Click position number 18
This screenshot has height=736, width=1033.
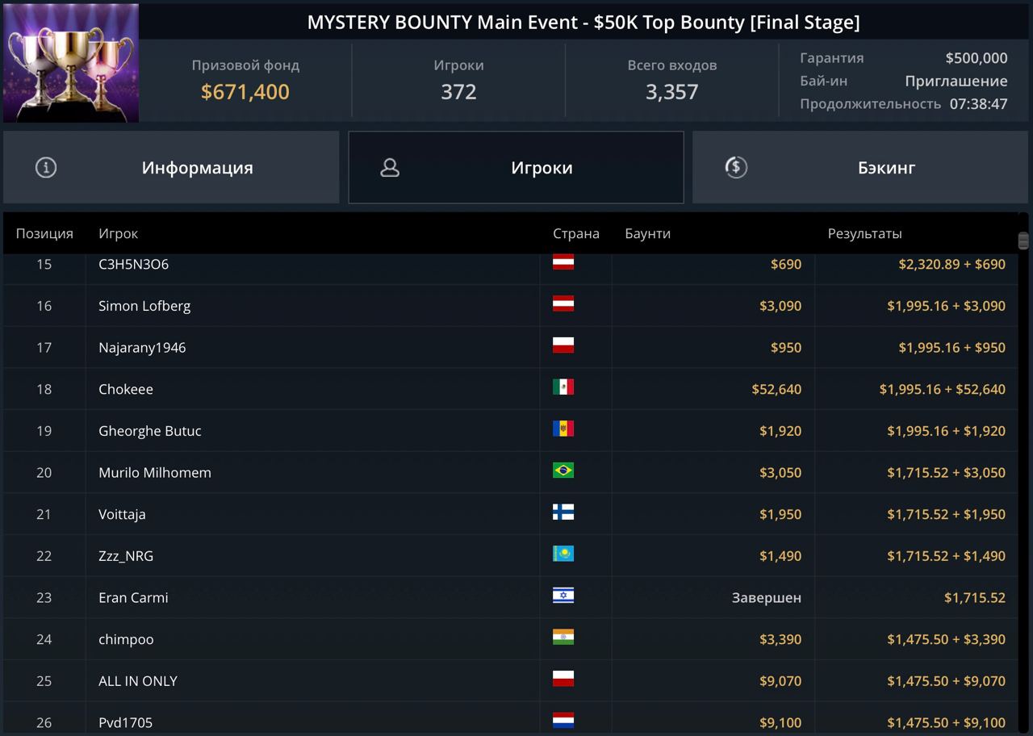(44, 389)
